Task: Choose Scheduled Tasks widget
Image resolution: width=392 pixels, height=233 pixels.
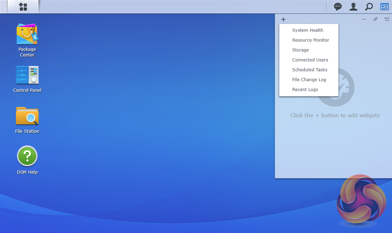Action: point(309,70)
